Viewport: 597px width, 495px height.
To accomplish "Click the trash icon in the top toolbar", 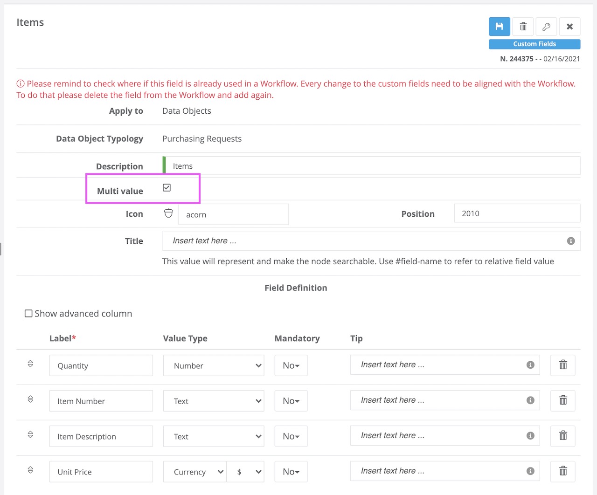I will tap(522, 27).
